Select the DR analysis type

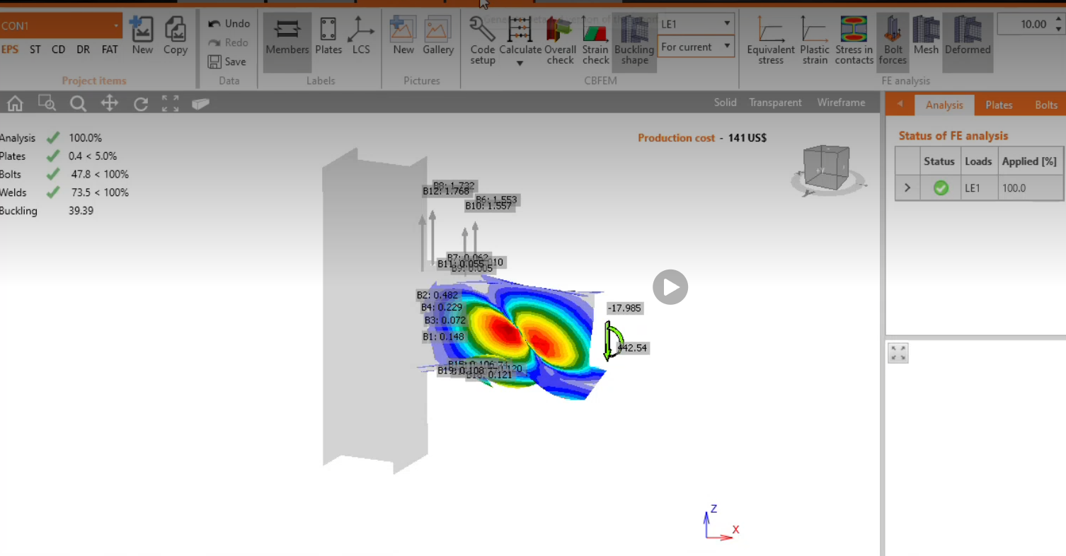pos(84,50)
